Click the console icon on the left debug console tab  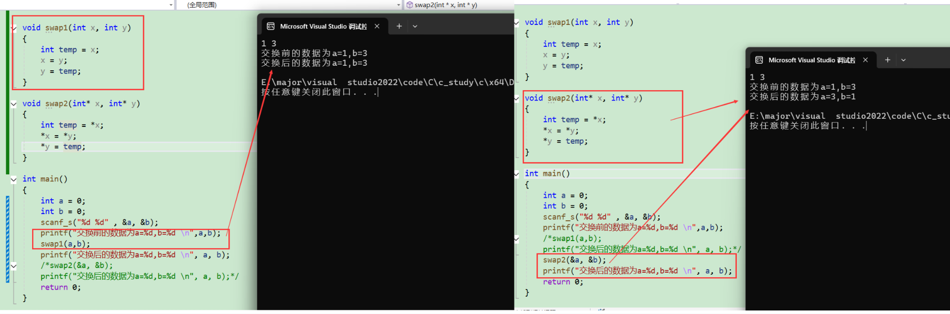(271, 26)
